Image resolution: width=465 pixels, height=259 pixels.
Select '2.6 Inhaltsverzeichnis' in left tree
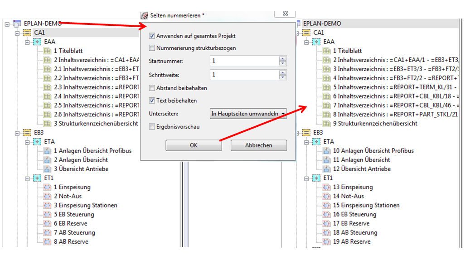[97, 115]
